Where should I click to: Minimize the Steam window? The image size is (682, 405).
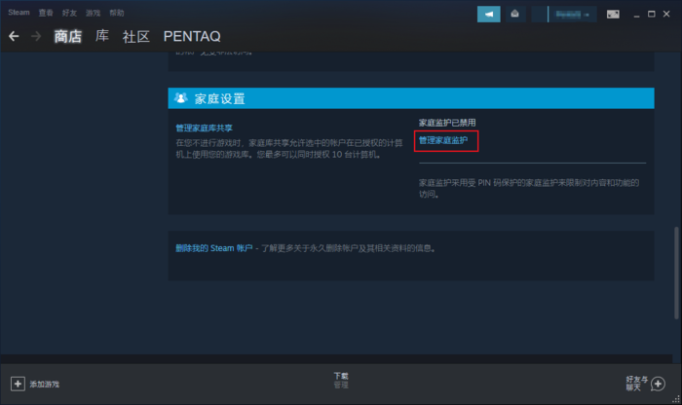[x=637, y=15]
